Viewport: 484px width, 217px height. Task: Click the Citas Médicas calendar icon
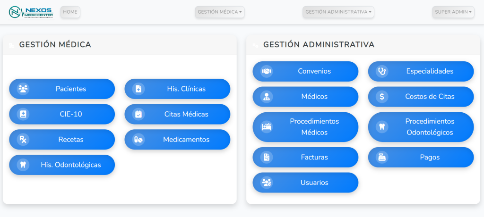(x=138, y=114)
